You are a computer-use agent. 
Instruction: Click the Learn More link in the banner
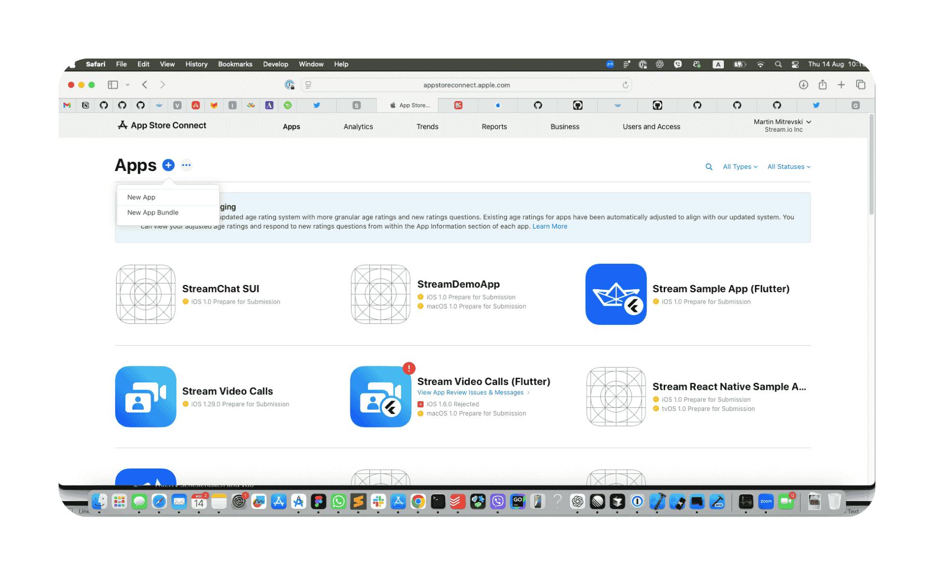click(550, 226)
